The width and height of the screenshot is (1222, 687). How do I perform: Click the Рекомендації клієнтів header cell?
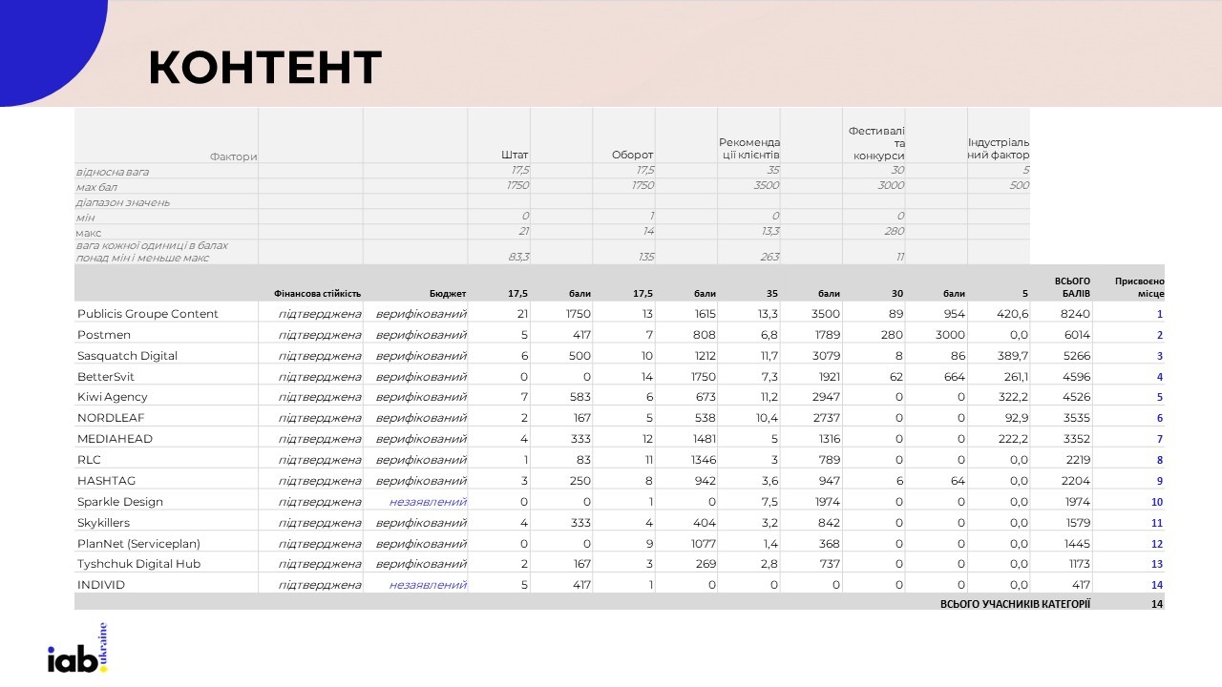click(x=749, y=149)
